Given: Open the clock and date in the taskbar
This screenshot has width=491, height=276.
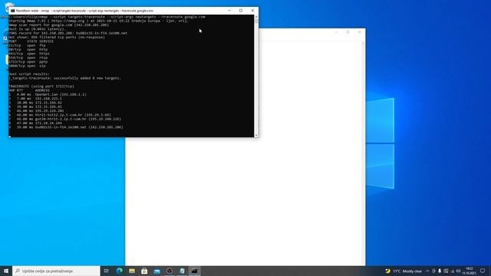Looking at the screenshot, I should tap(470, 271).
